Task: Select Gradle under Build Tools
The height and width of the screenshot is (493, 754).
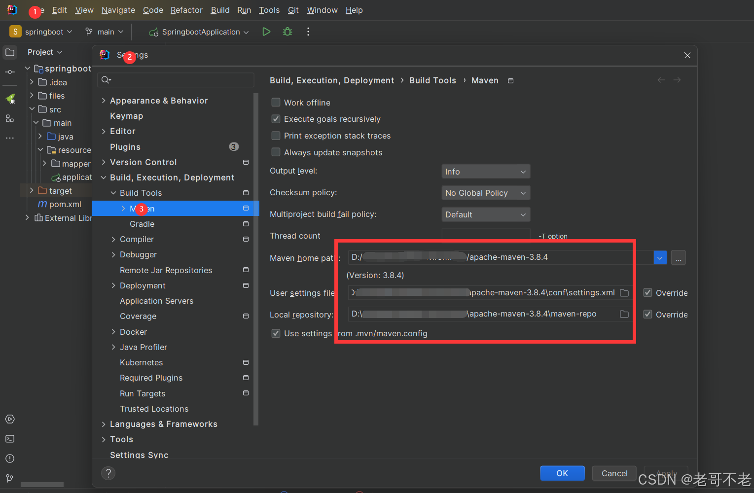Action: [142, 224]
